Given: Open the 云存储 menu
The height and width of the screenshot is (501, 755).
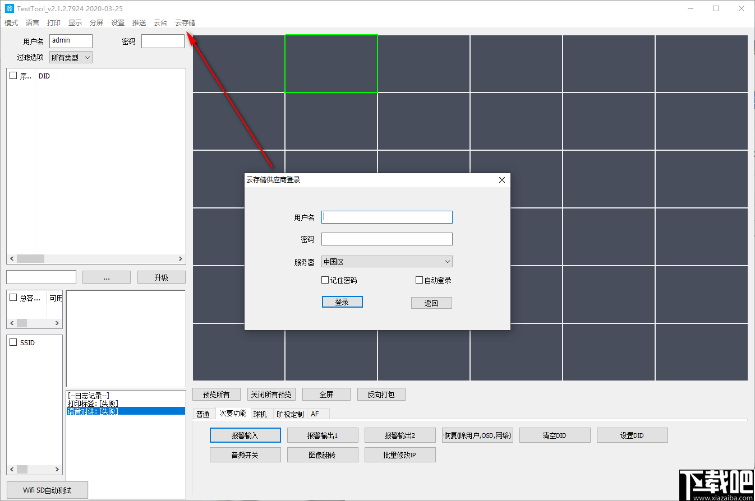Looking at the screenshot, I should [185, 22].
